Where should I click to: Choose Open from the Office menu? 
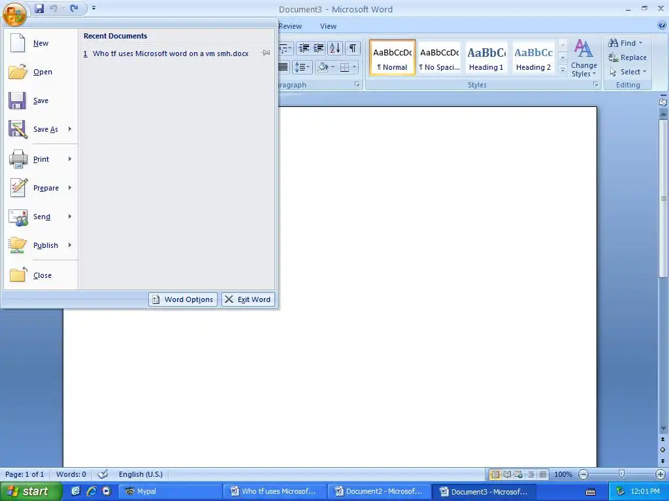click(41, 72)
